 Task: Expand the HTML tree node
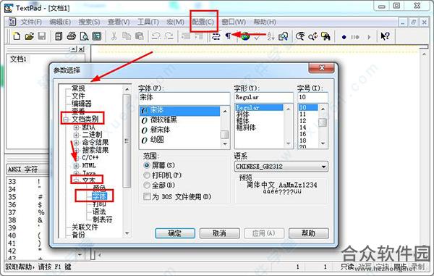tap(77, 166)
